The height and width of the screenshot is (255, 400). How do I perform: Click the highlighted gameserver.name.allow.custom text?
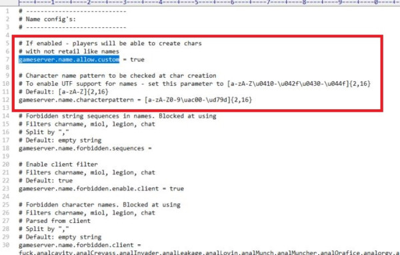(x=69, y=59)
